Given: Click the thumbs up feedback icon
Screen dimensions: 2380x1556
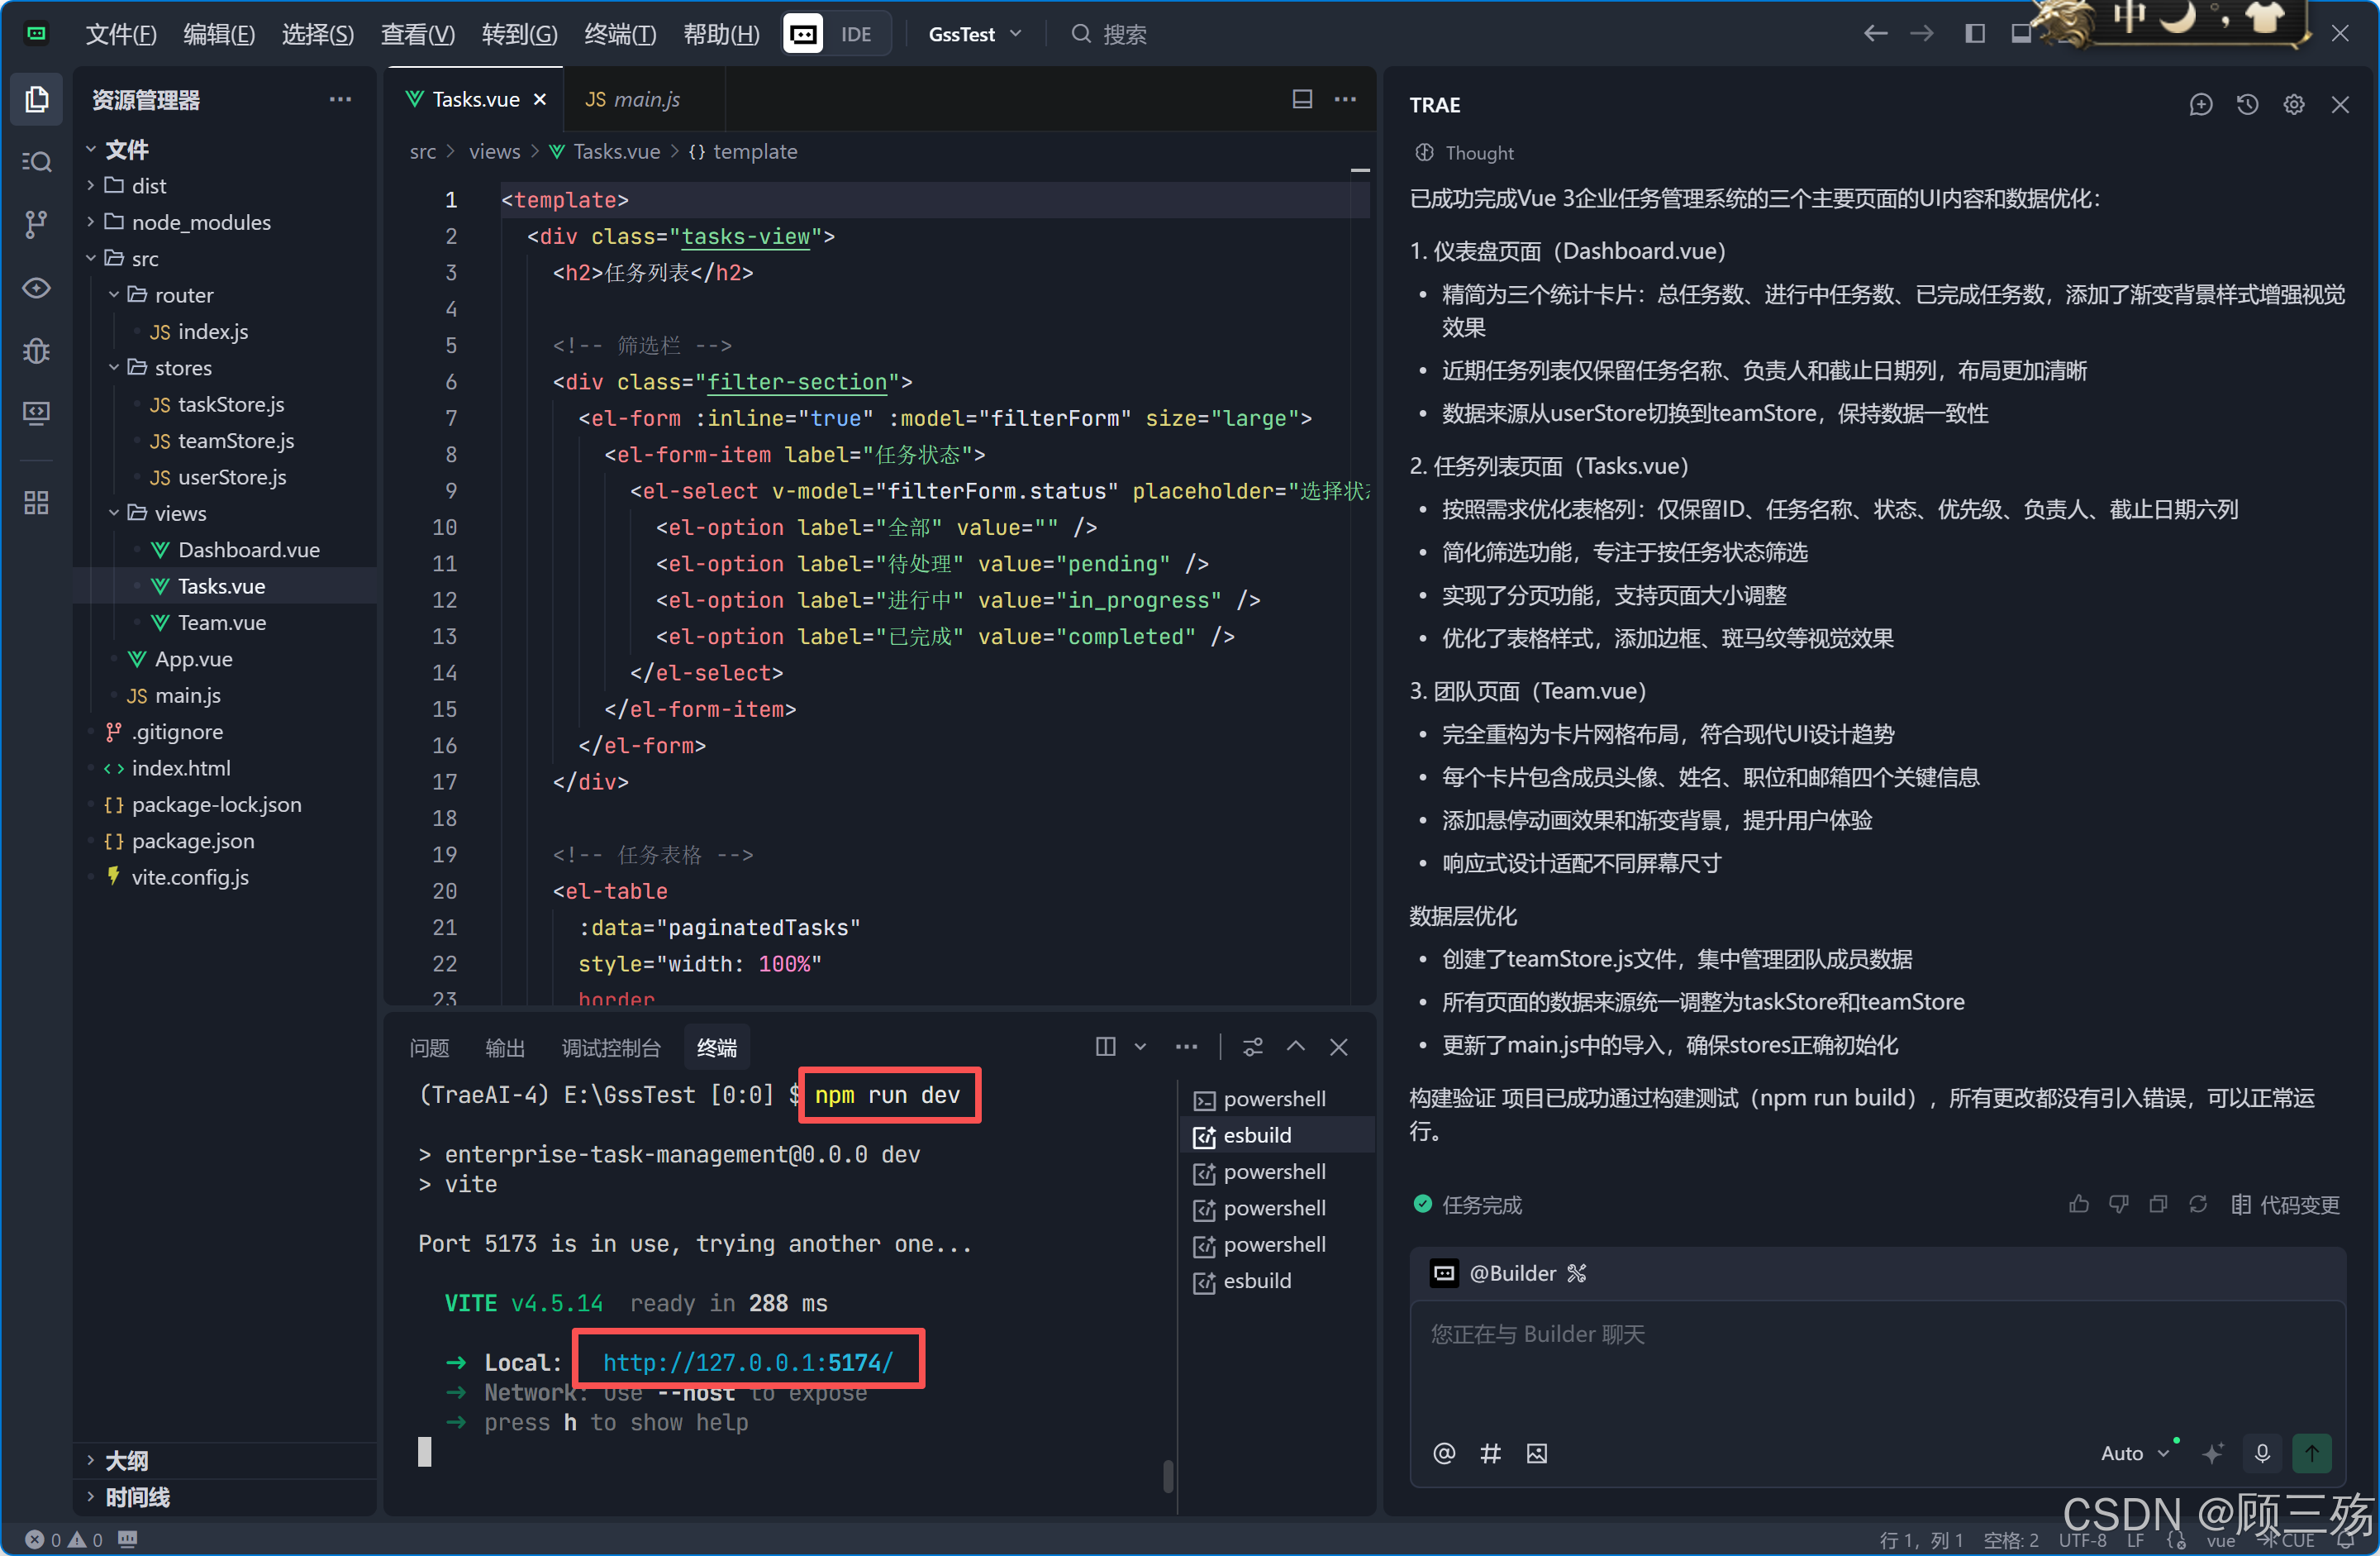Looking at the screenshot, I should click(2078, 1205).
